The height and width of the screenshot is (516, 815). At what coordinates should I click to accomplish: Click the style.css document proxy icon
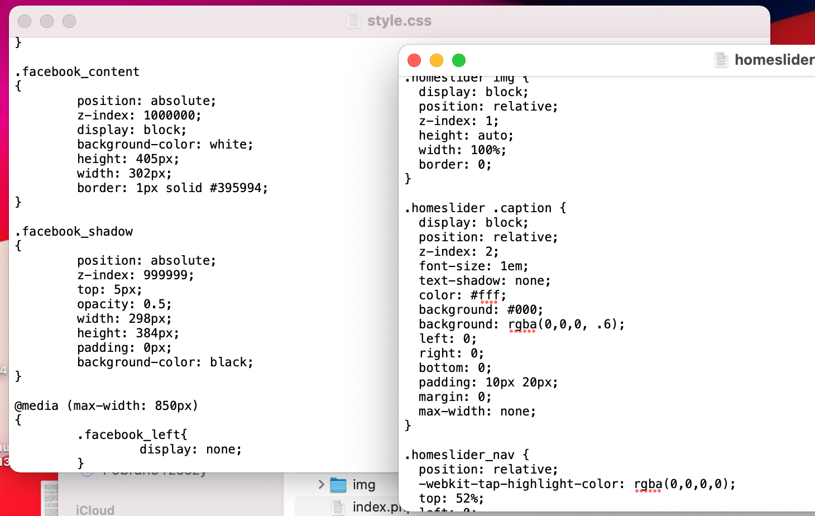(x=354, y=21)
